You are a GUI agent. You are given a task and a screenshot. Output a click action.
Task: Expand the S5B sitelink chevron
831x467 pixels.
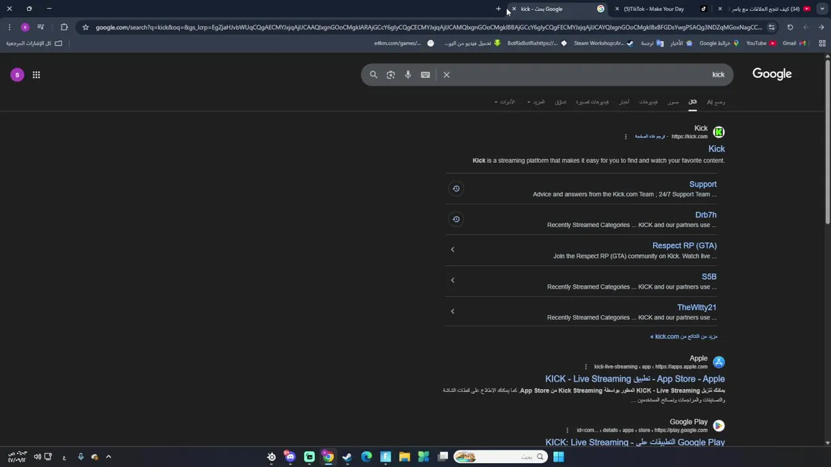pyautogui.click(x=453, y=280)
